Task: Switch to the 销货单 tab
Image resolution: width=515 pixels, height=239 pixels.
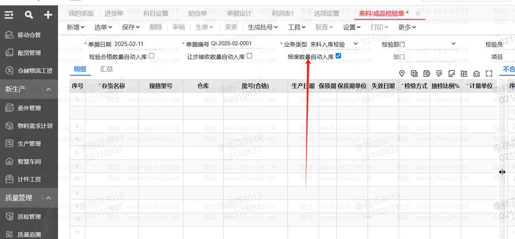Action: point(198,14)
